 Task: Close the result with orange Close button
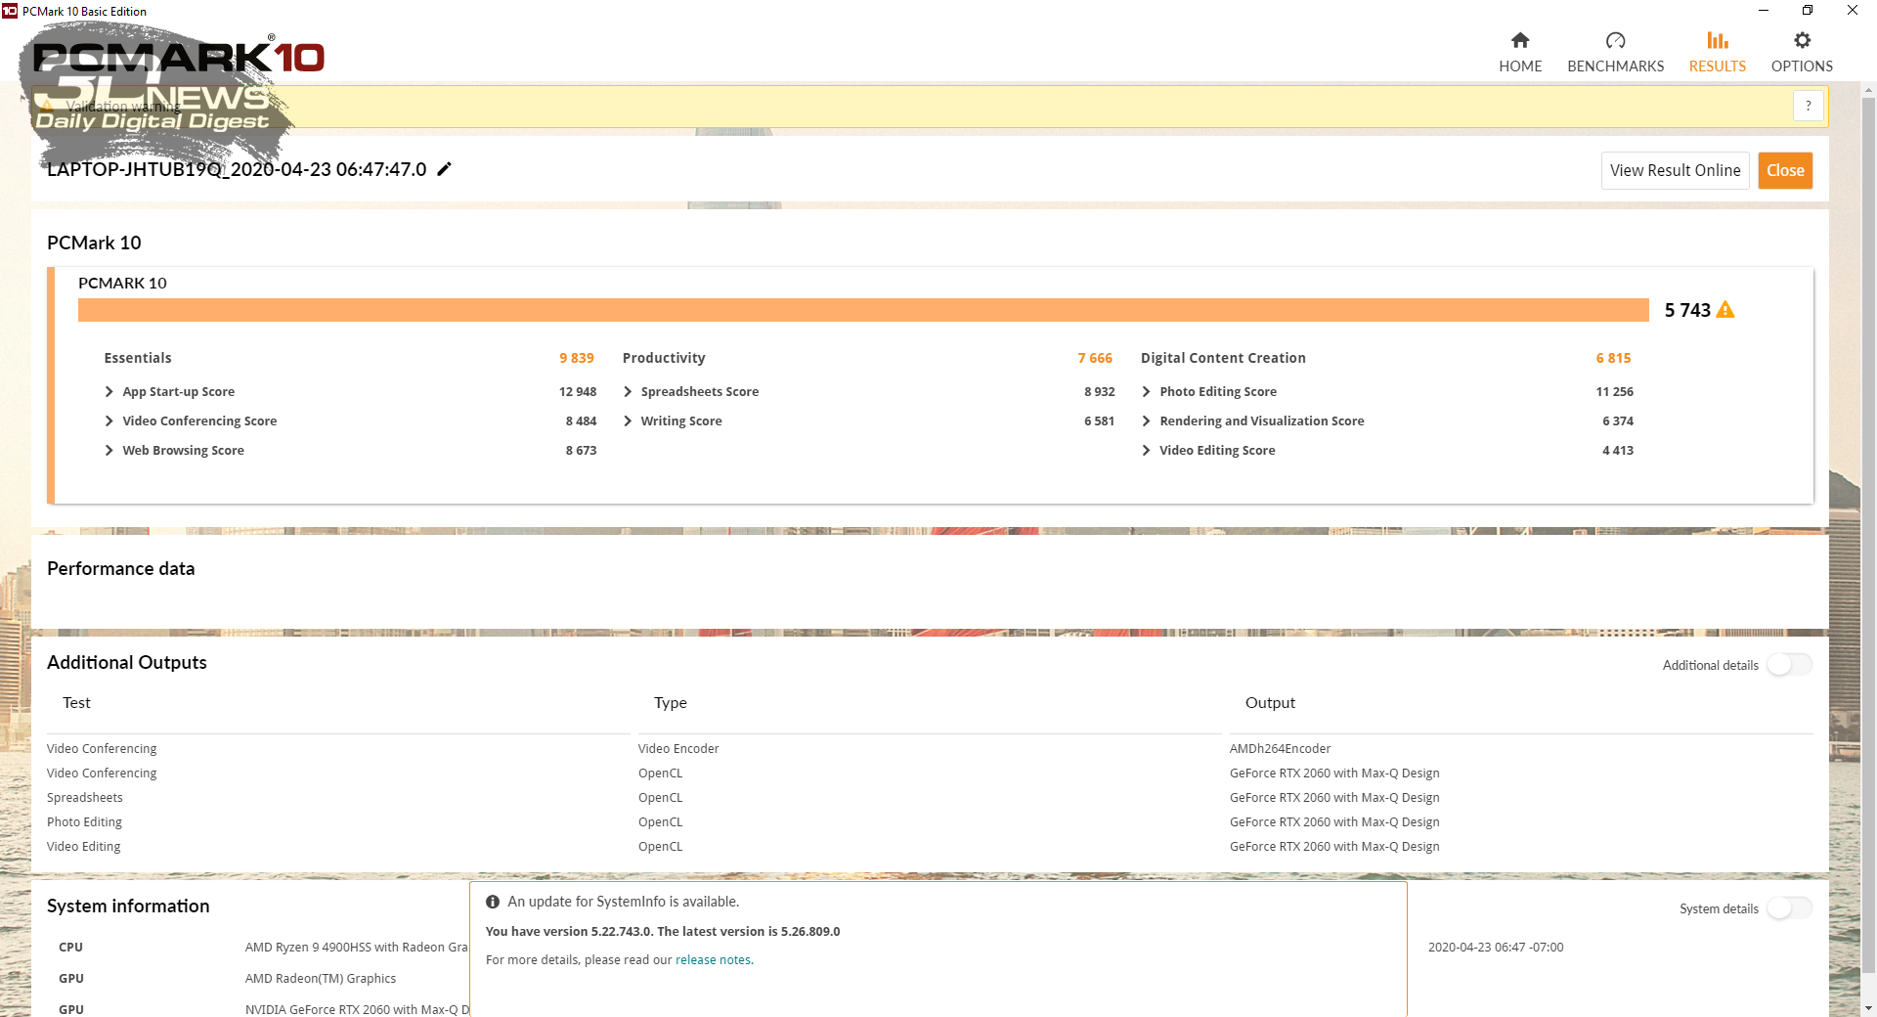(1785, 170)
